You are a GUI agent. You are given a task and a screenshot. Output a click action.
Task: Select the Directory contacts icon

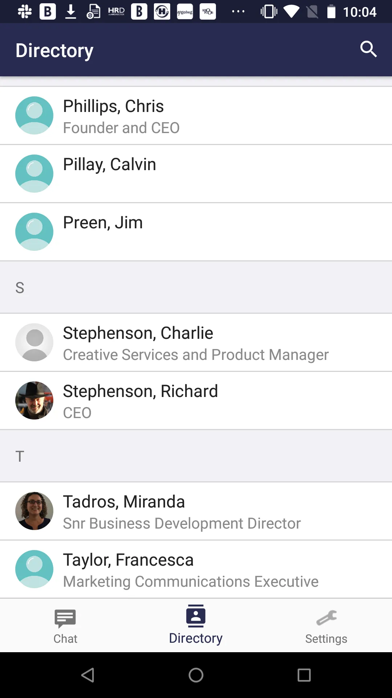pos(196,616)
